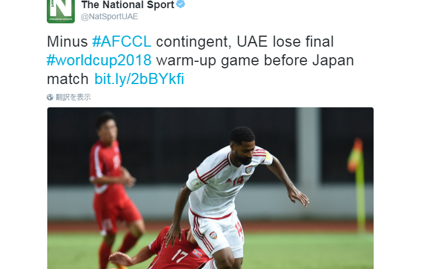This screenshot has height=269, width=425.
Task: Click the adidas logo on white jersey
Action: [229, 180]
